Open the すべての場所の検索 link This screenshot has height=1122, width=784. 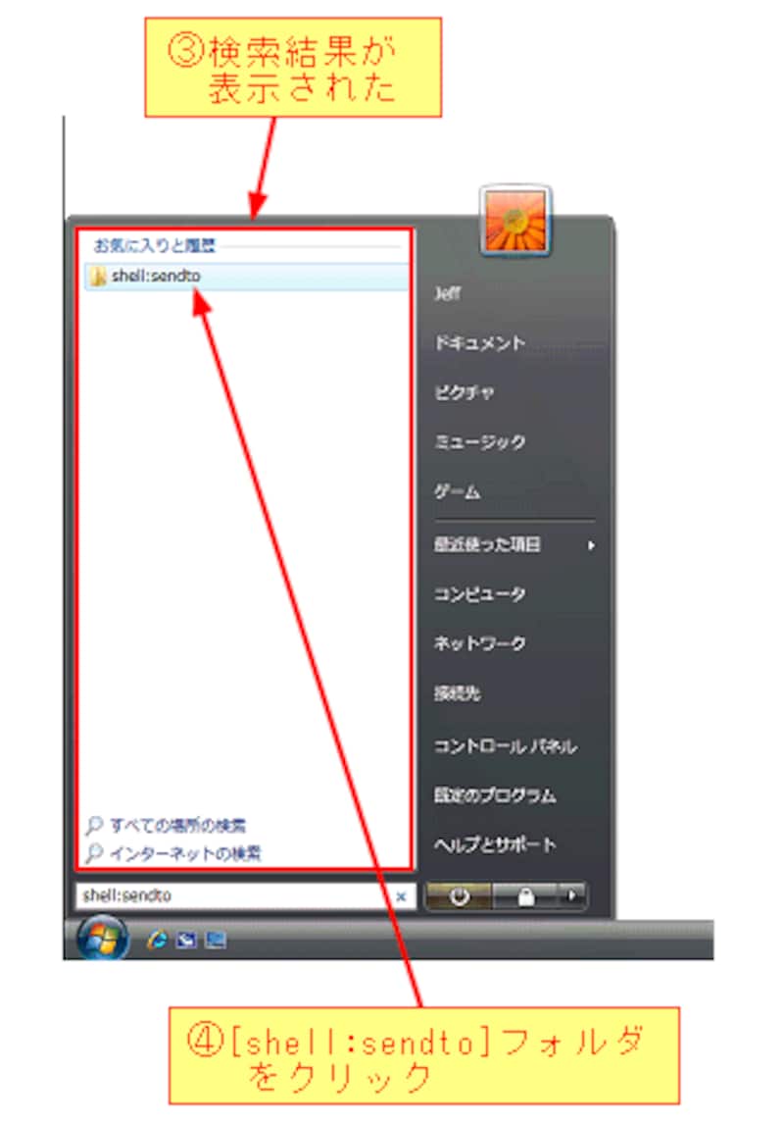[178, 826]
